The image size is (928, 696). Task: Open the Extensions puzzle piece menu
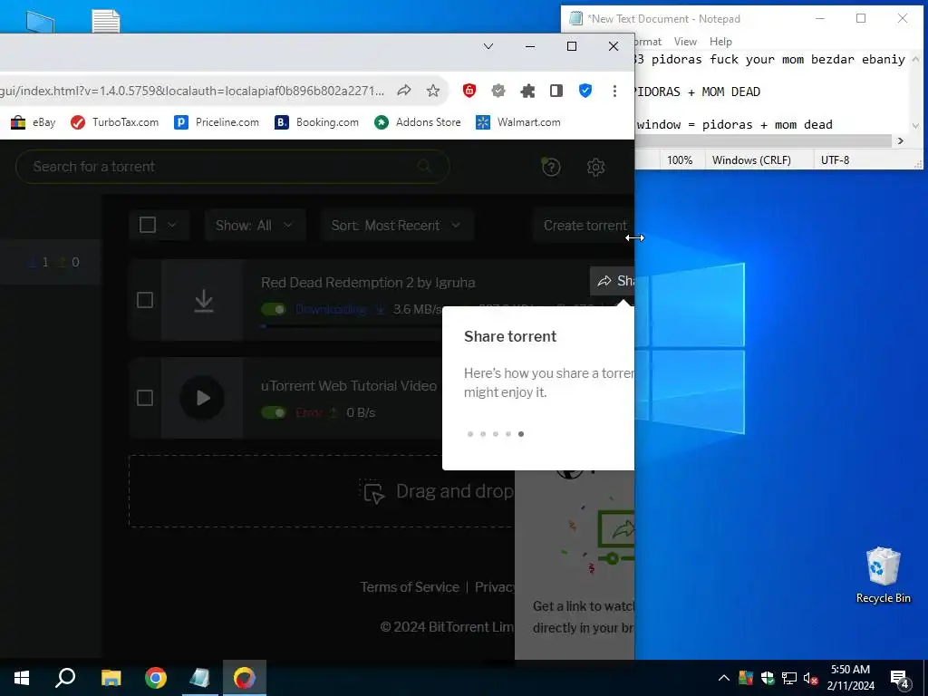point(527,91)
